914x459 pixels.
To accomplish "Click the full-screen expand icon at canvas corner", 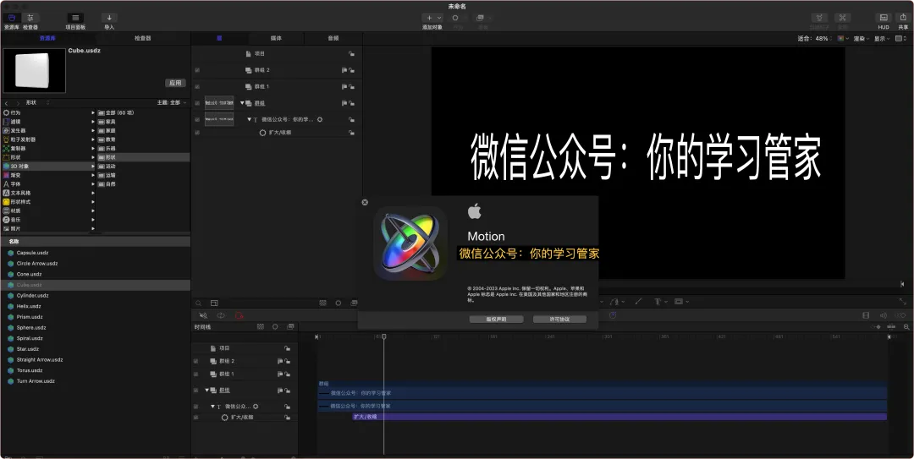I will [903, 302].
